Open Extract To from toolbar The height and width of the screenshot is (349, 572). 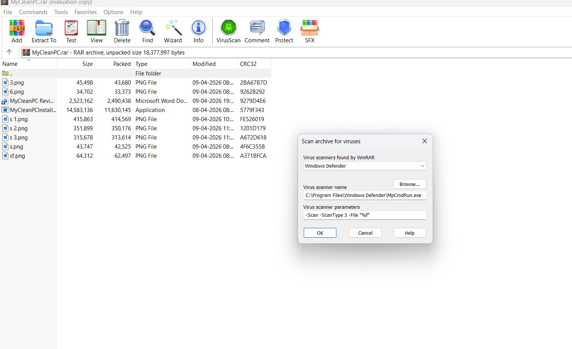coord(44,31)
